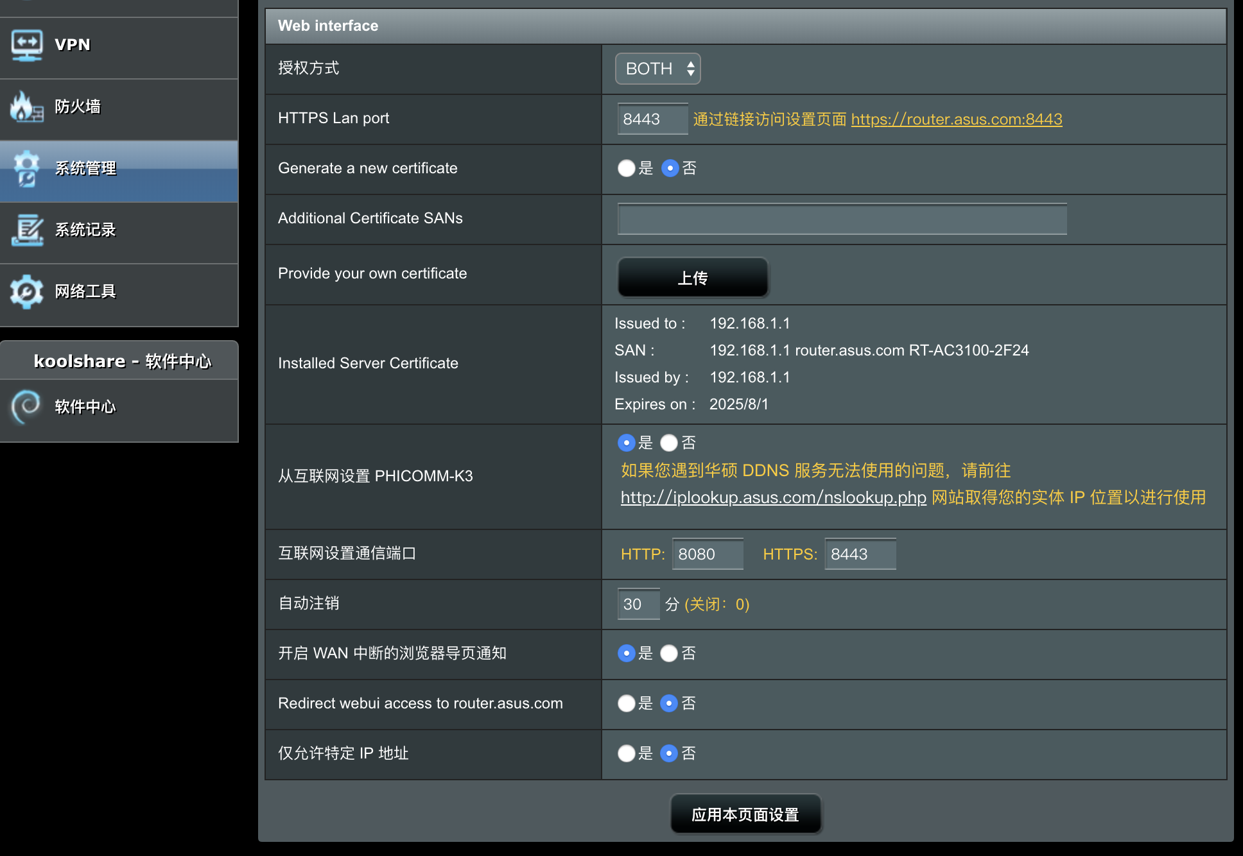Click the (关闭: 0) hint text
The height and width of the screenshot is (856, 1243).
tap(717, 604)
